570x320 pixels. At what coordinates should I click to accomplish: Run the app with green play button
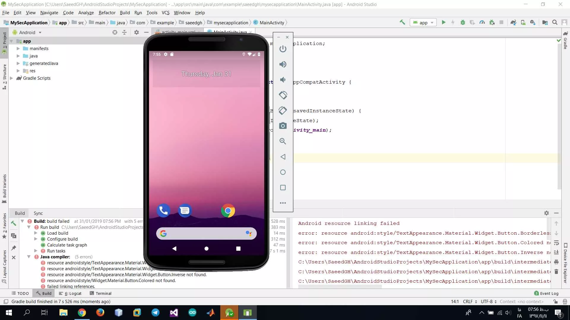tap(444, 22)
